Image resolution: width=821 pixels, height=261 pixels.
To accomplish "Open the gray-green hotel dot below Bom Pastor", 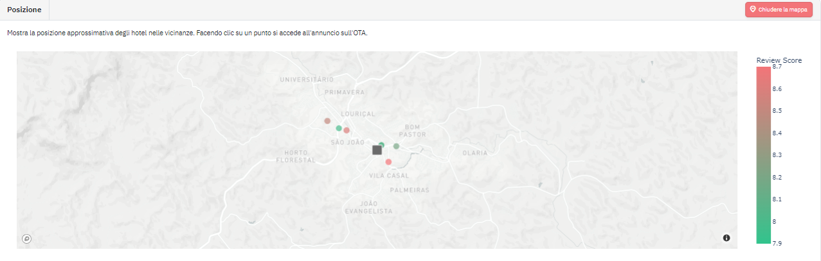I will pyautogui.click(x=396, y=146).
